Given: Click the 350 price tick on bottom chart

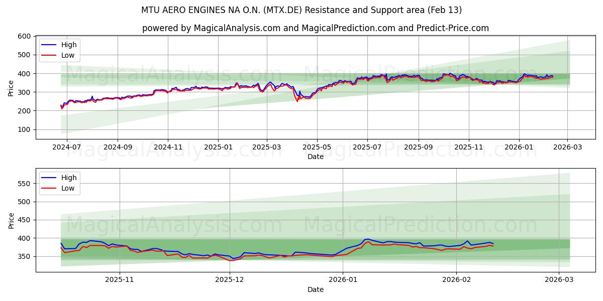Looking at the screenshot, I should 25,256.
